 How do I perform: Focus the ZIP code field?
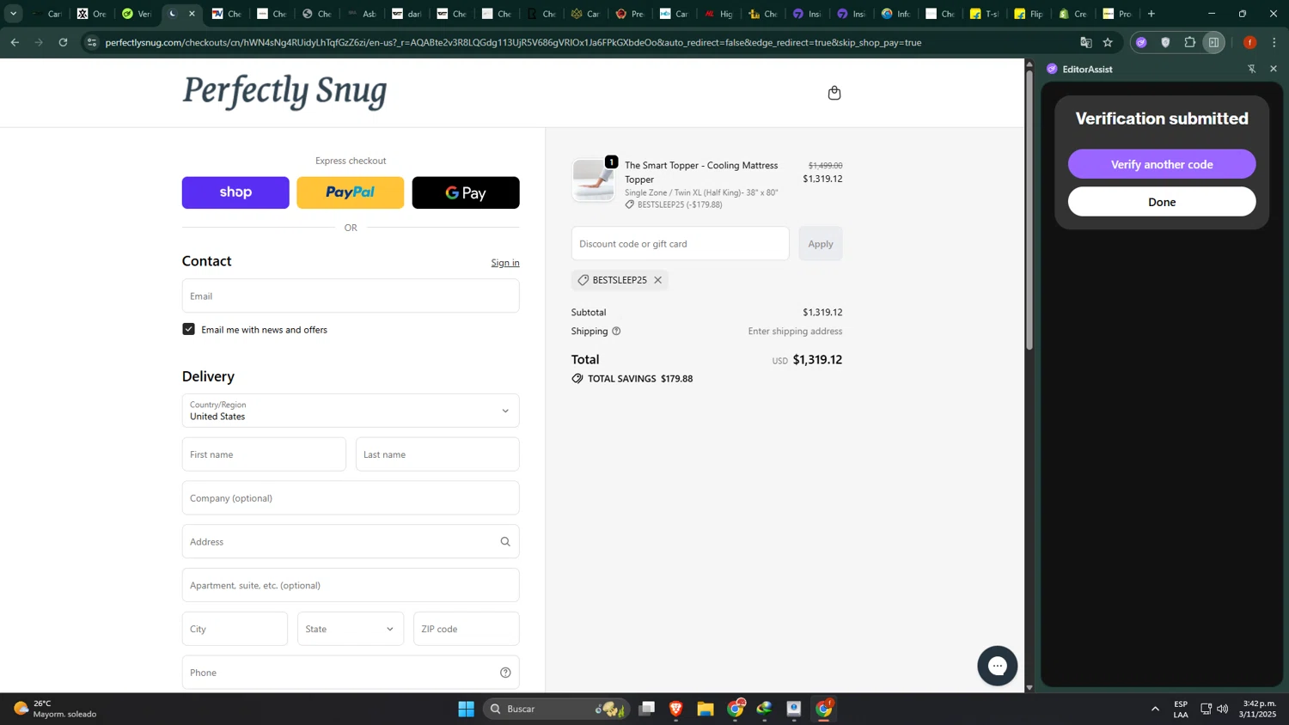[467, 629]
